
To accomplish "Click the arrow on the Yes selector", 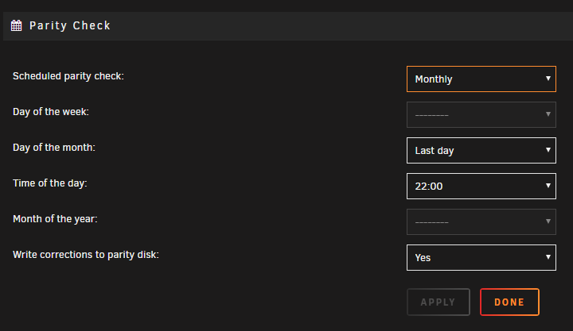I will pyautogui.click(x=548, y=257).
